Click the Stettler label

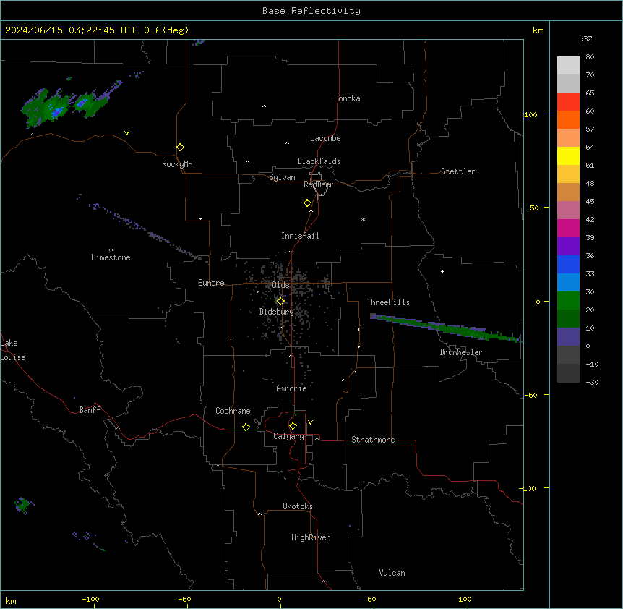[x=458, y=171]
